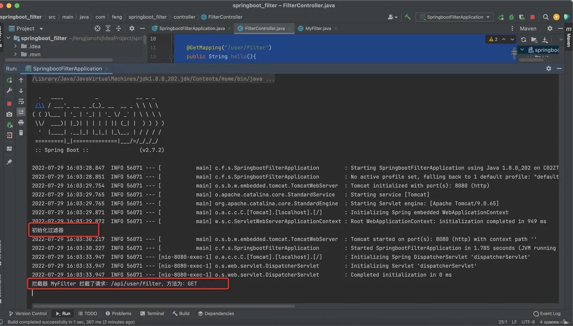Viewport: 573px width, 326px height.
Task: Open the MyFilter.java editor tab
Action: 318,28
